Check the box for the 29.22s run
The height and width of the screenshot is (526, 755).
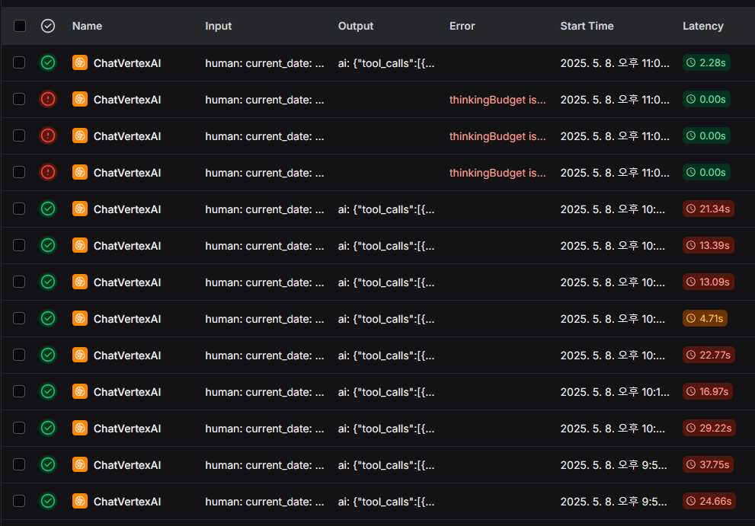click(x=19, y=429)
